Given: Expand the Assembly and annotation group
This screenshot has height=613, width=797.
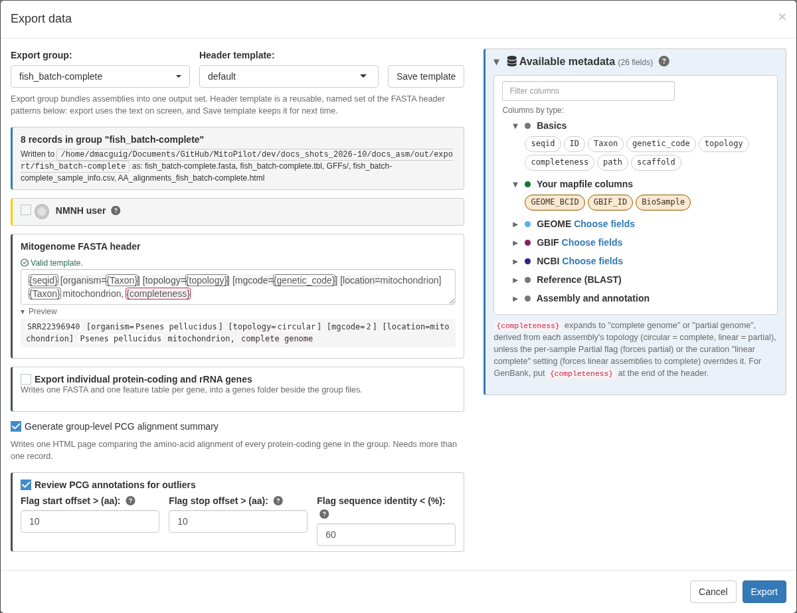Looking at the screenshot, I should click(515, 299).
